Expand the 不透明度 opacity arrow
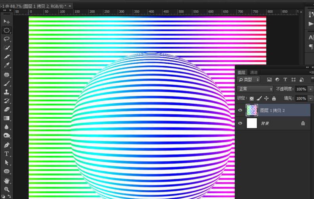314x199 pixels. (310, 89)
